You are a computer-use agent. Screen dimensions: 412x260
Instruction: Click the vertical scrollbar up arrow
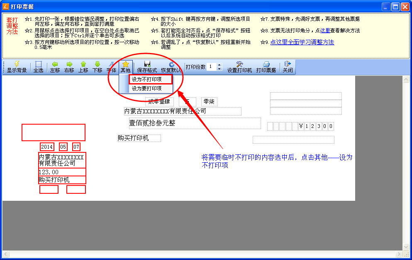[406, 79]
